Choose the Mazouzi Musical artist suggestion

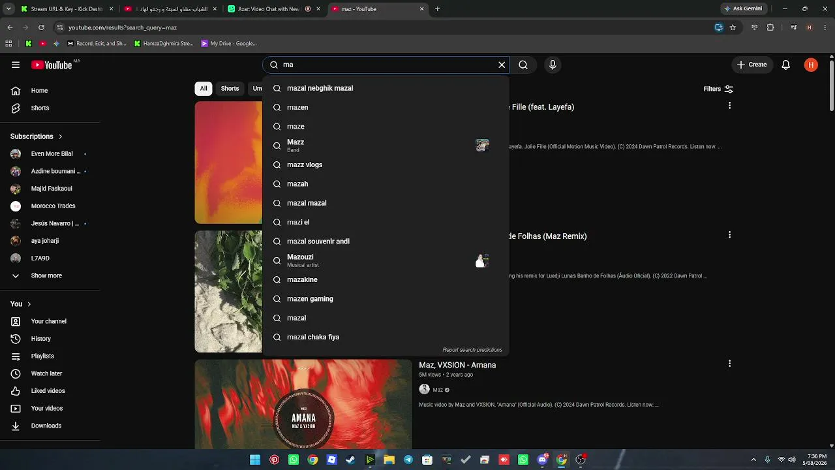[x=385, y=260]
